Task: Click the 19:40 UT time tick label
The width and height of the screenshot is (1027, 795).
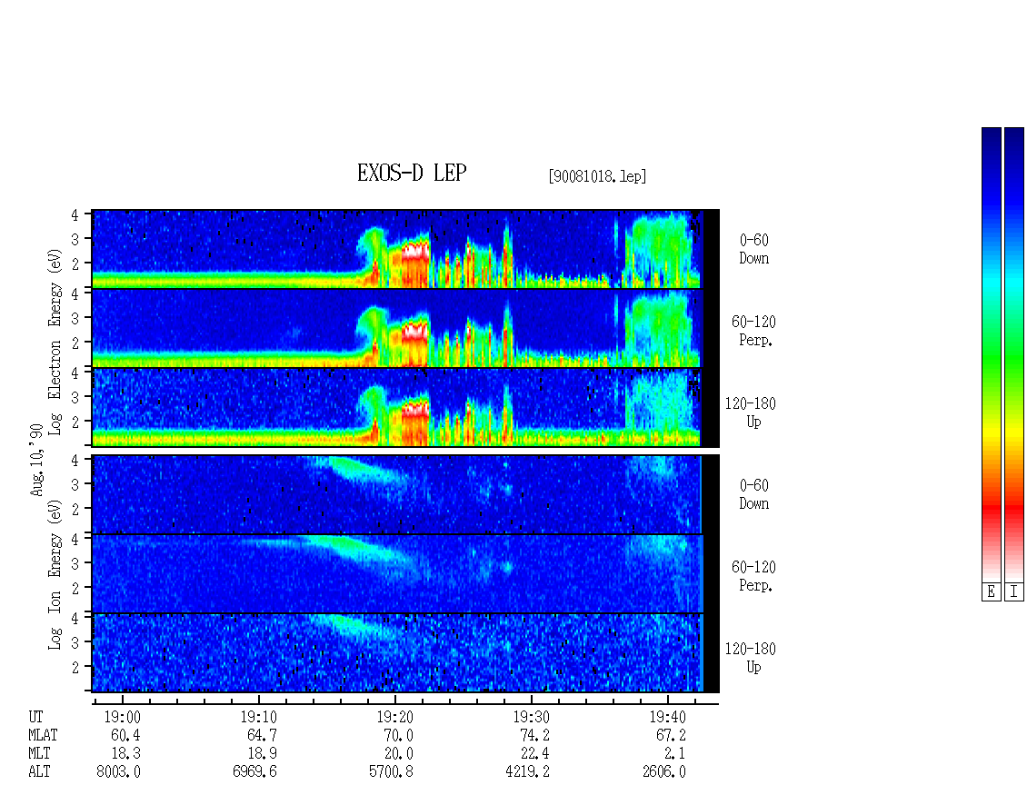Action: (667, 717)
